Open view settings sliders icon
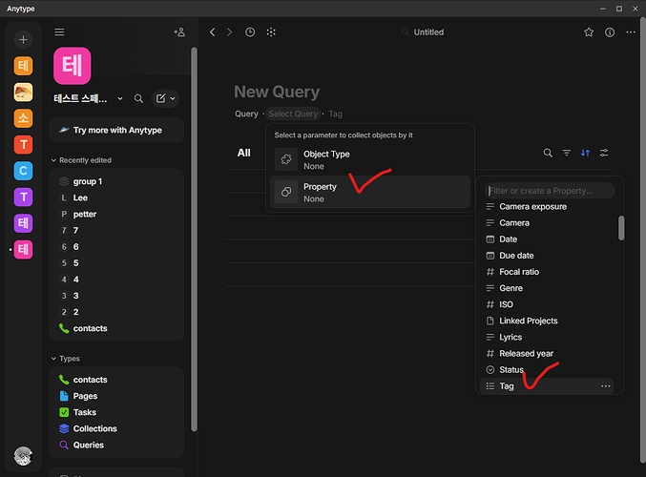 coord(604,153)
